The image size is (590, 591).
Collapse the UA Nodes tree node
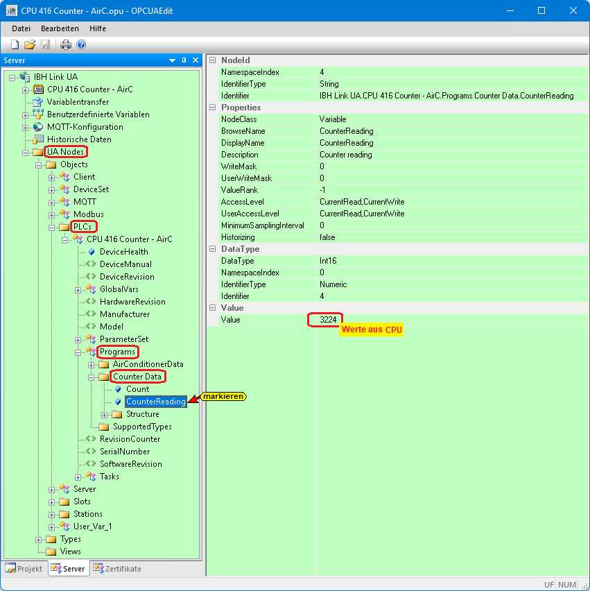[25, 153]
